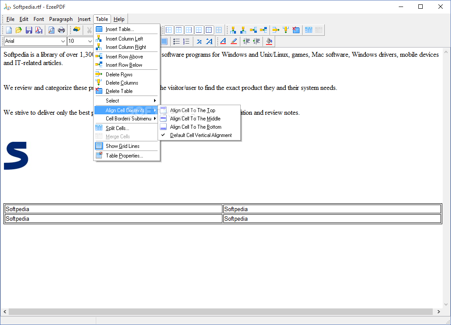The width and height of the screenshot is (451, 325).
Task: Open the Paragraph menu
Action: [61, 19]
